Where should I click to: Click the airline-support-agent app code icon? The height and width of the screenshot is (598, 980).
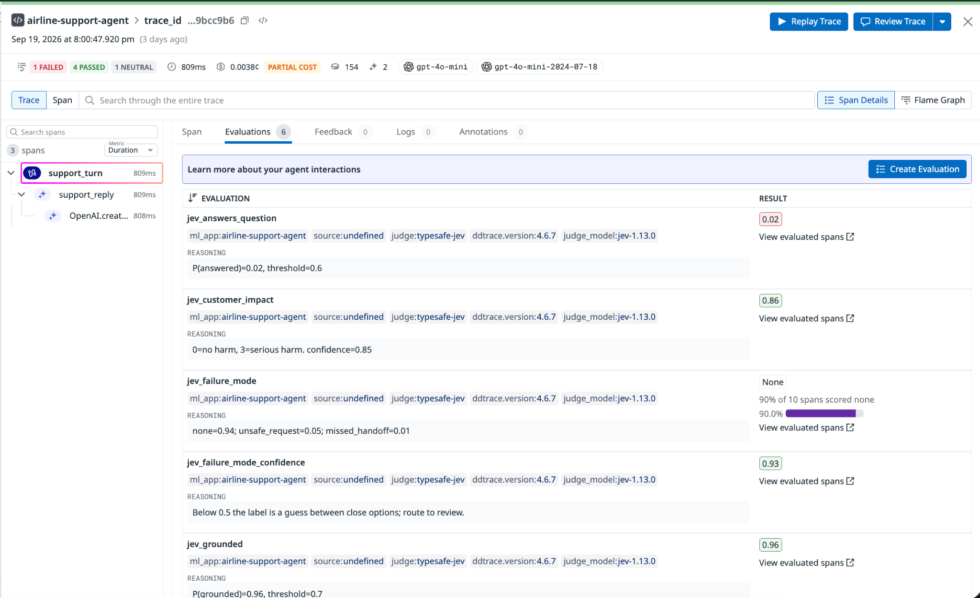point(18,20)
